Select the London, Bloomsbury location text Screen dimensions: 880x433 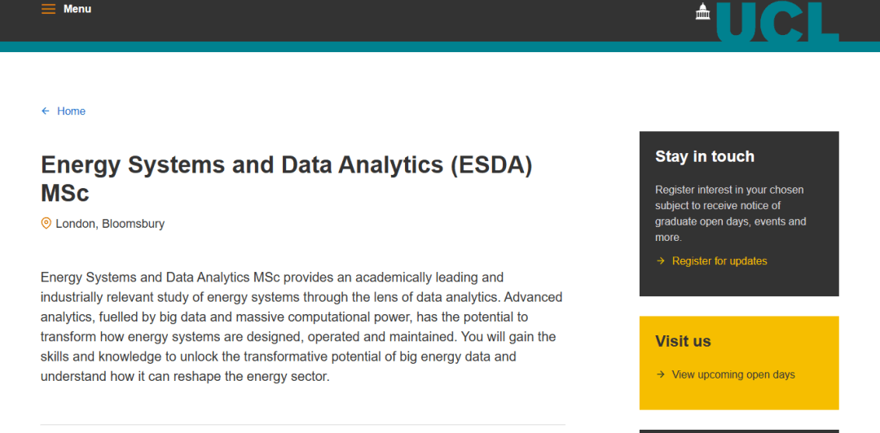tap(110, 224)
